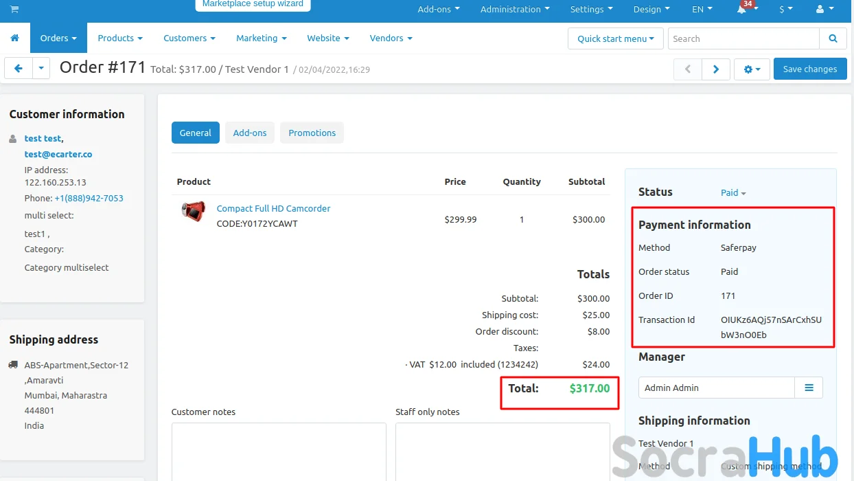This screenshot has width=854, height=481.
Task: Click in the Customer notes textarea
Action: click(279, 451)
